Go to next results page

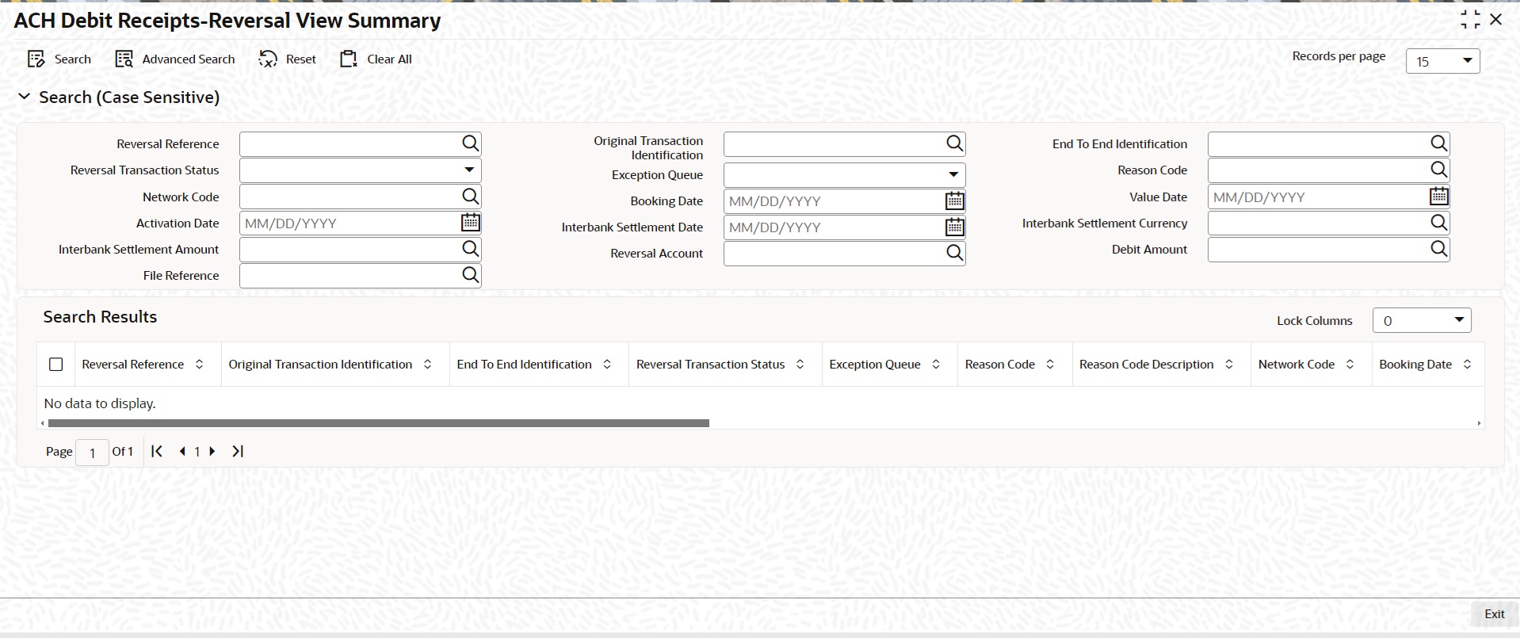point(212,451)
